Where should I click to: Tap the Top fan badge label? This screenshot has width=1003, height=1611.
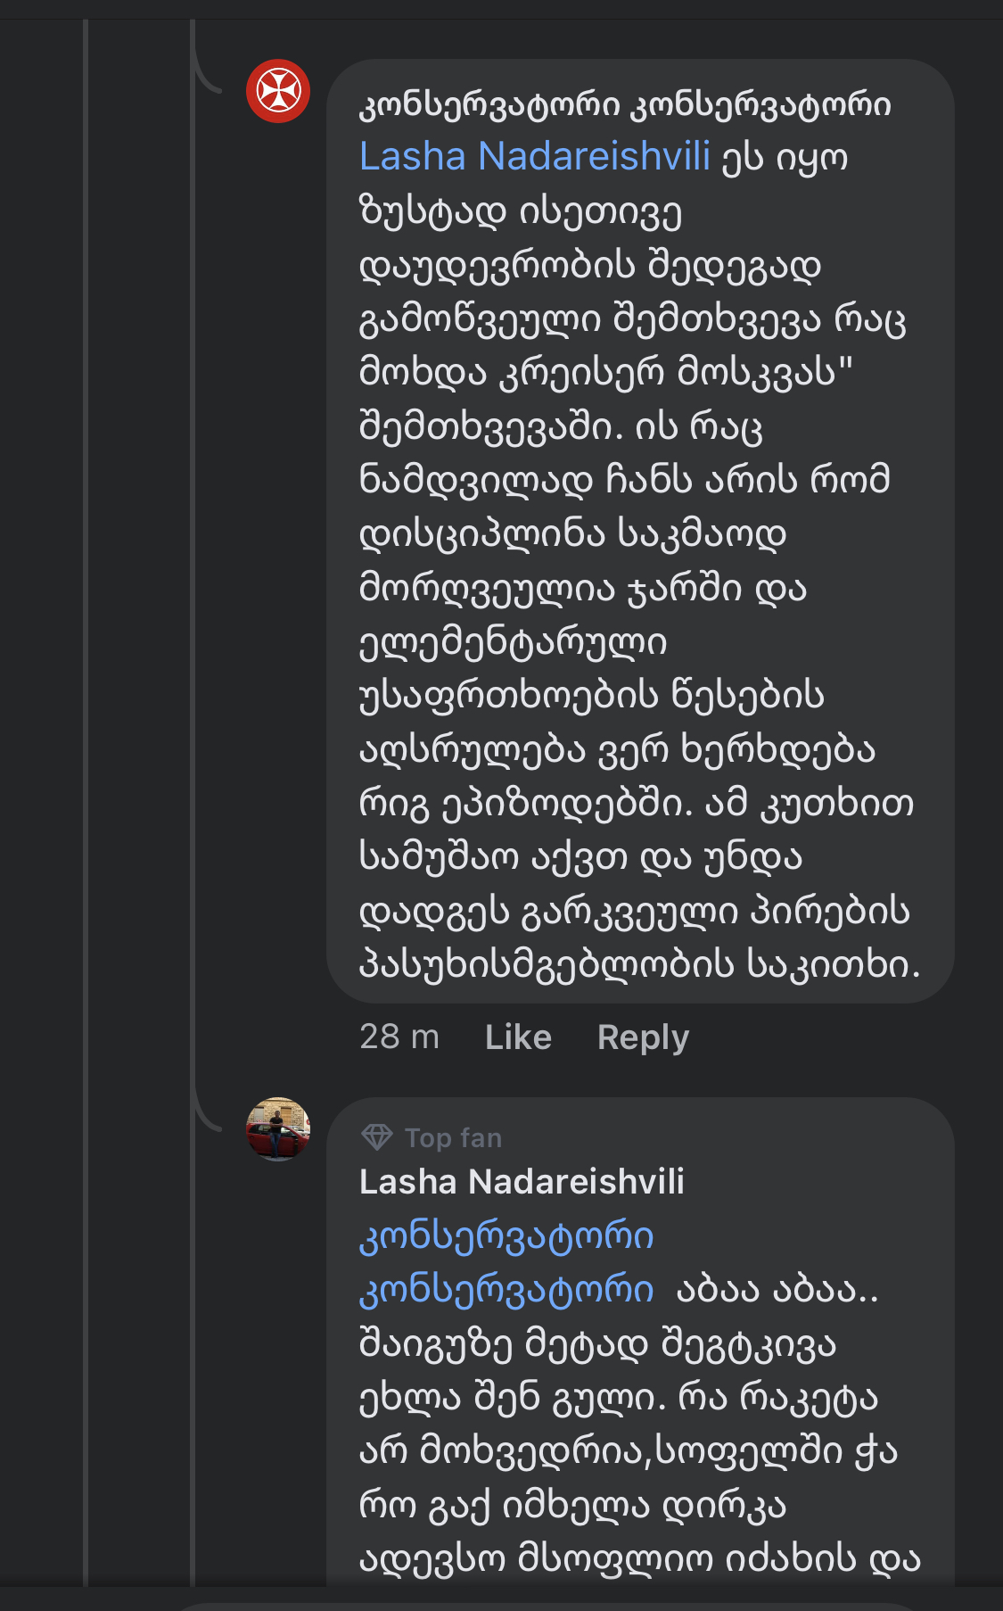(x=453, y=1138)
